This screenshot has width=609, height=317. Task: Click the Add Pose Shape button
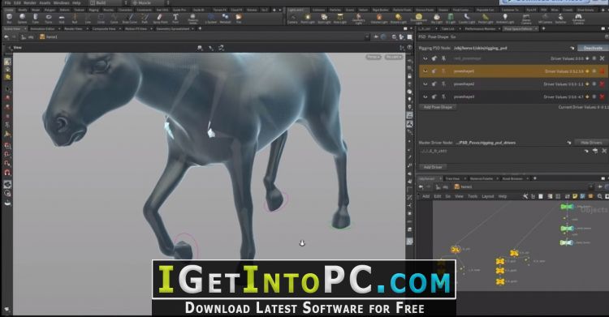(438, 107)
